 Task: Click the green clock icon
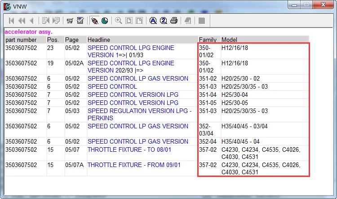coord(105,21)
